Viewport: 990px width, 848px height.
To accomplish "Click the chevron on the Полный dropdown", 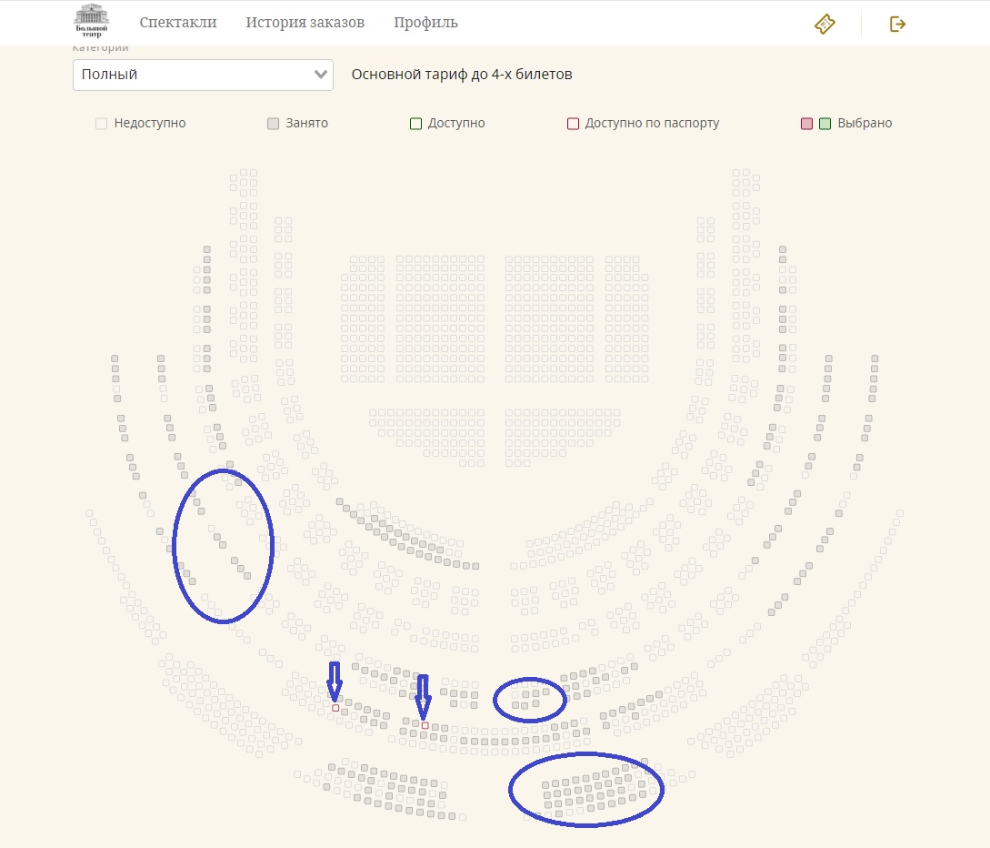I will click(x=320, y=75).
